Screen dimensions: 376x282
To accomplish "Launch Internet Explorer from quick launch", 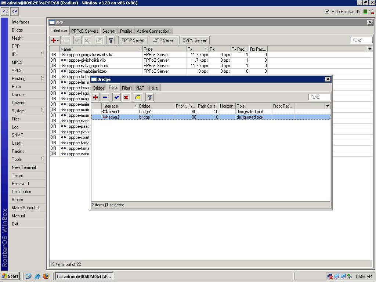I will click(x=37, y=276).
